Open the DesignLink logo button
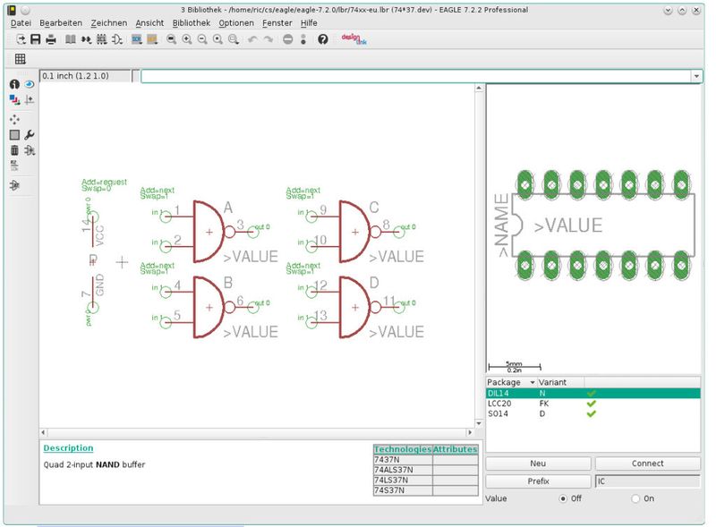The width and height of the screenshot is (716, 527). pos(354,39)
